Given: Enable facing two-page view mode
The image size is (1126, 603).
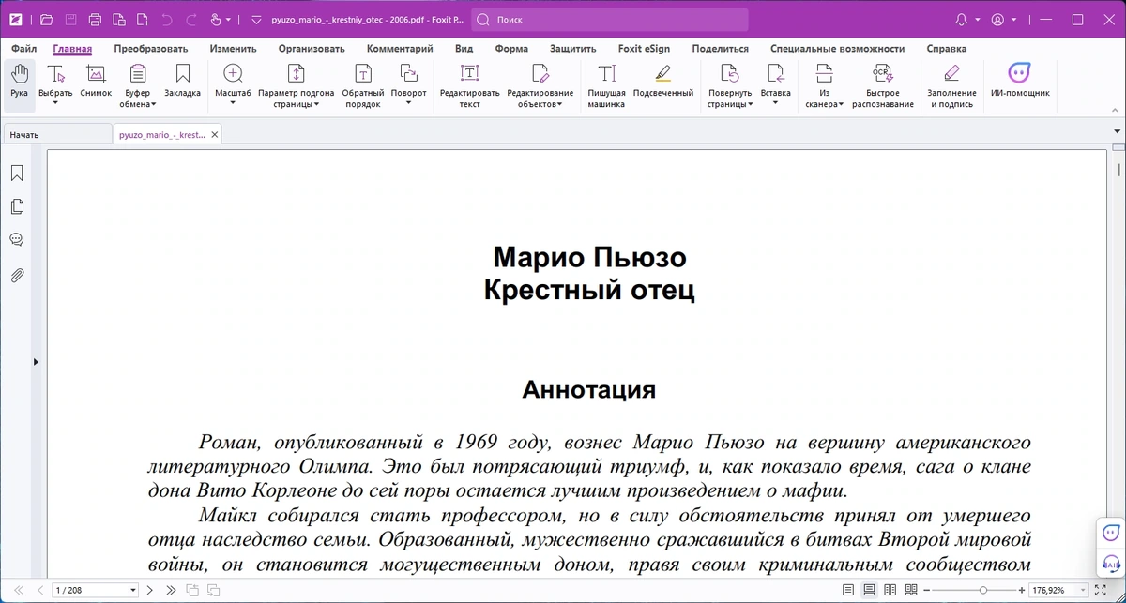Looking at the screenshot, I should point(890,591).
